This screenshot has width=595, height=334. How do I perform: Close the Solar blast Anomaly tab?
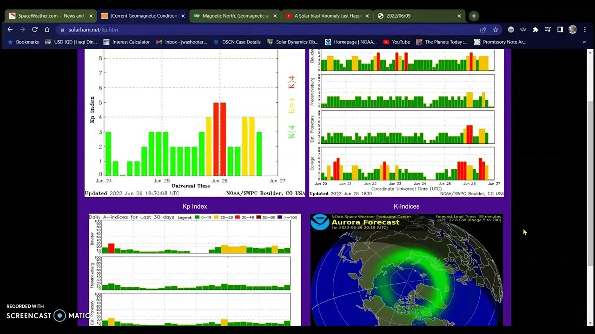367,16
